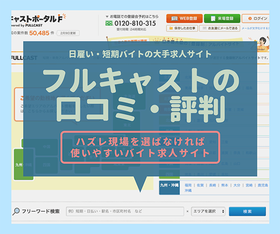Select 宮崎 prefecture link
The height and width of the screenshot is (234, 280).
[x=249, y=186]
